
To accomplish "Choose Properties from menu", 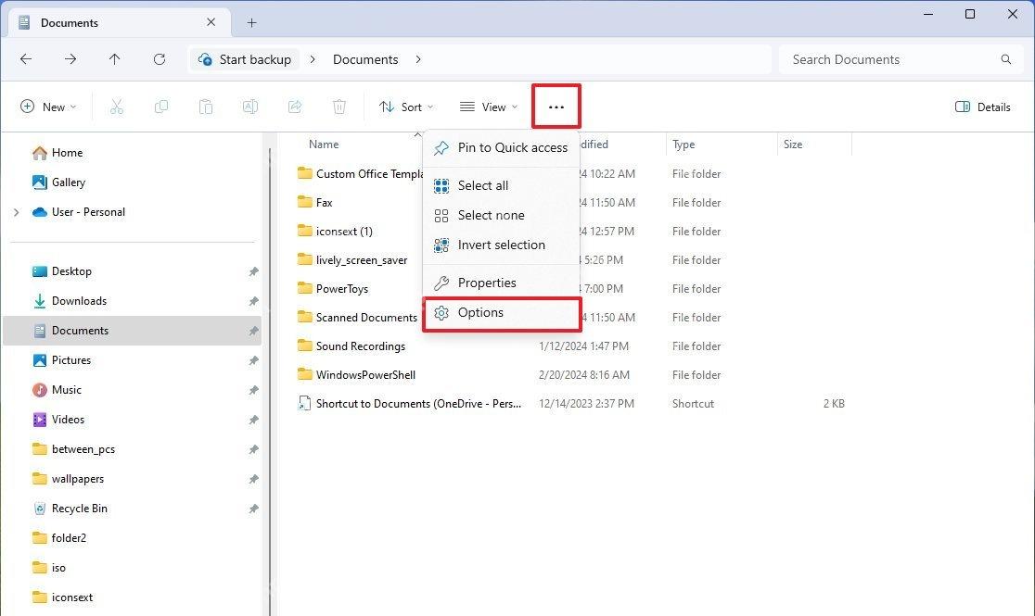I will point(501,283).
